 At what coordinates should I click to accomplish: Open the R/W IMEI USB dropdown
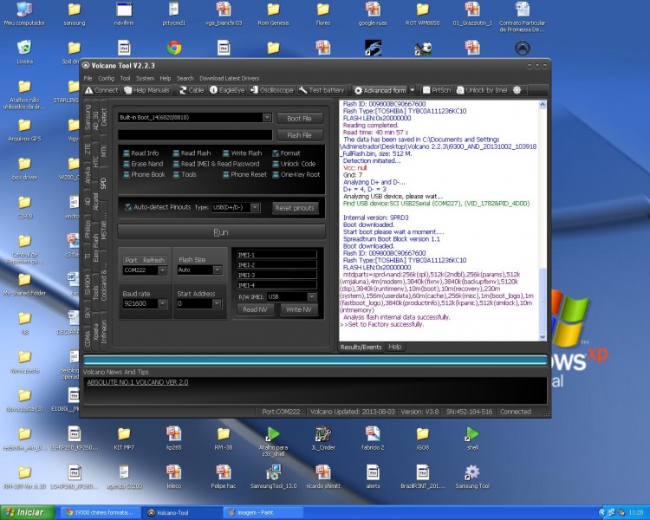tap(312, 297)
